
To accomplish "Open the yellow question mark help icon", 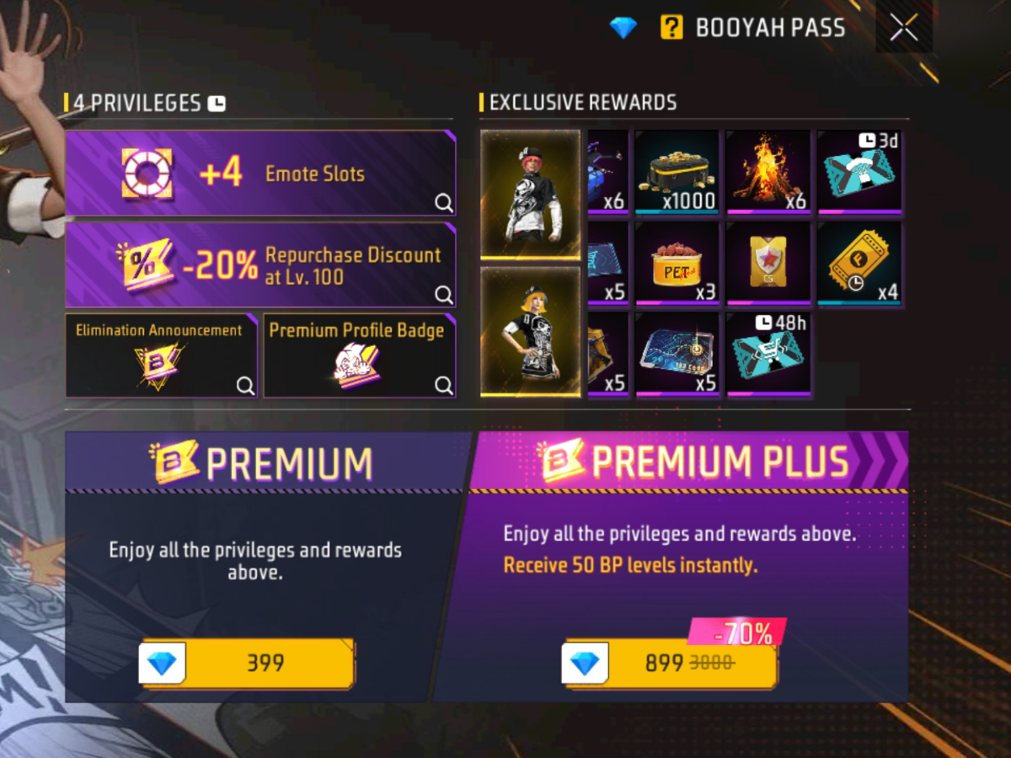I will click(x=671, y=28).
